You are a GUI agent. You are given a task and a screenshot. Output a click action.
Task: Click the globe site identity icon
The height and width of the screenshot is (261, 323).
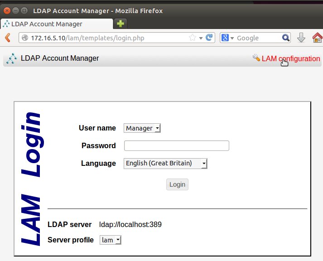(25, 38)
